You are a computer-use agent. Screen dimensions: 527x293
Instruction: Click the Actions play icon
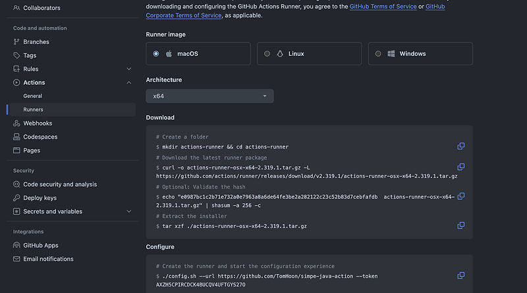point(16,83)
